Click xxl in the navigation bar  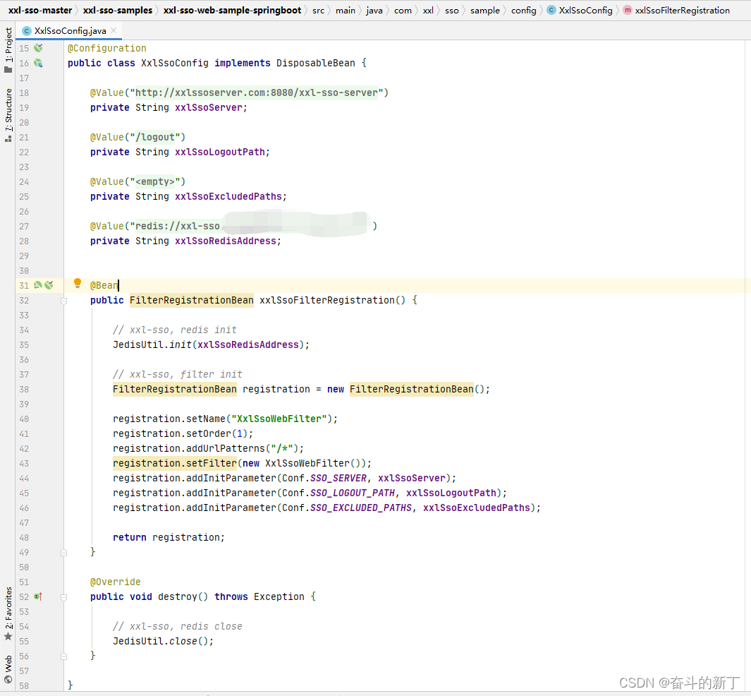click(x=428, y=10)
